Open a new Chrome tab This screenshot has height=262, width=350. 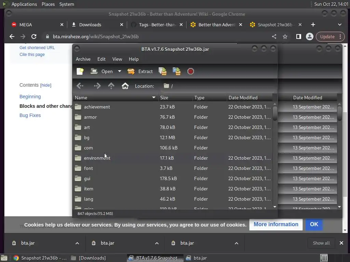pyautogui.click(x=313, y=25)
